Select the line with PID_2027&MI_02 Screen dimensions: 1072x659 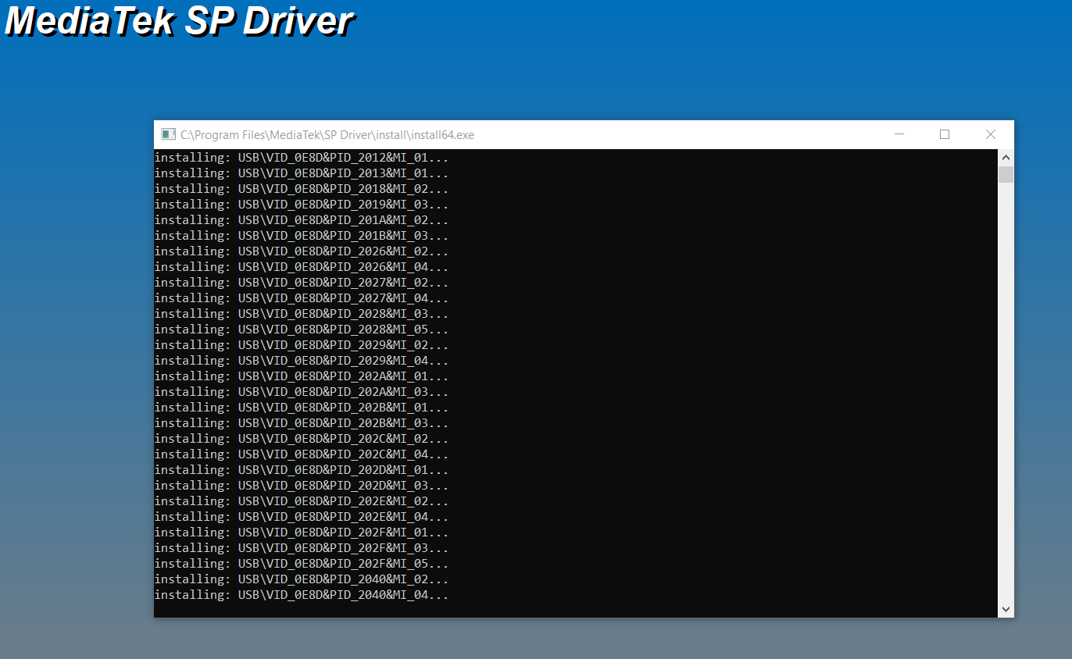tap(302, 283)
